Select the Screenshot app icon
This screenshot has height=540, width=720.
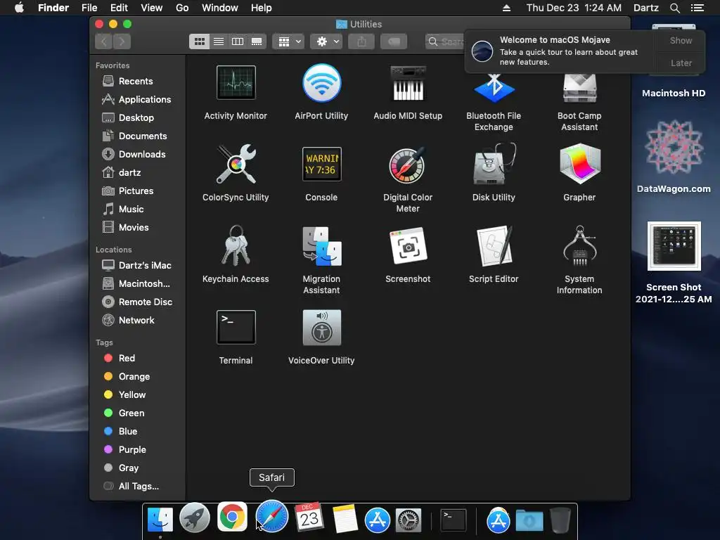click(408, 246)
